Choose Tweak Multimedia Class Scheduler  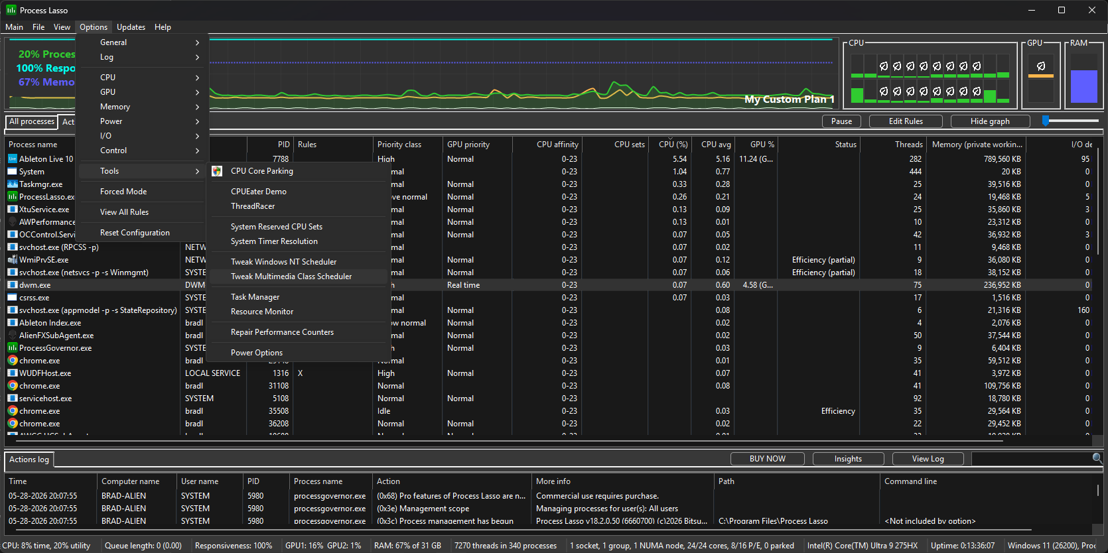click(299, 276)
